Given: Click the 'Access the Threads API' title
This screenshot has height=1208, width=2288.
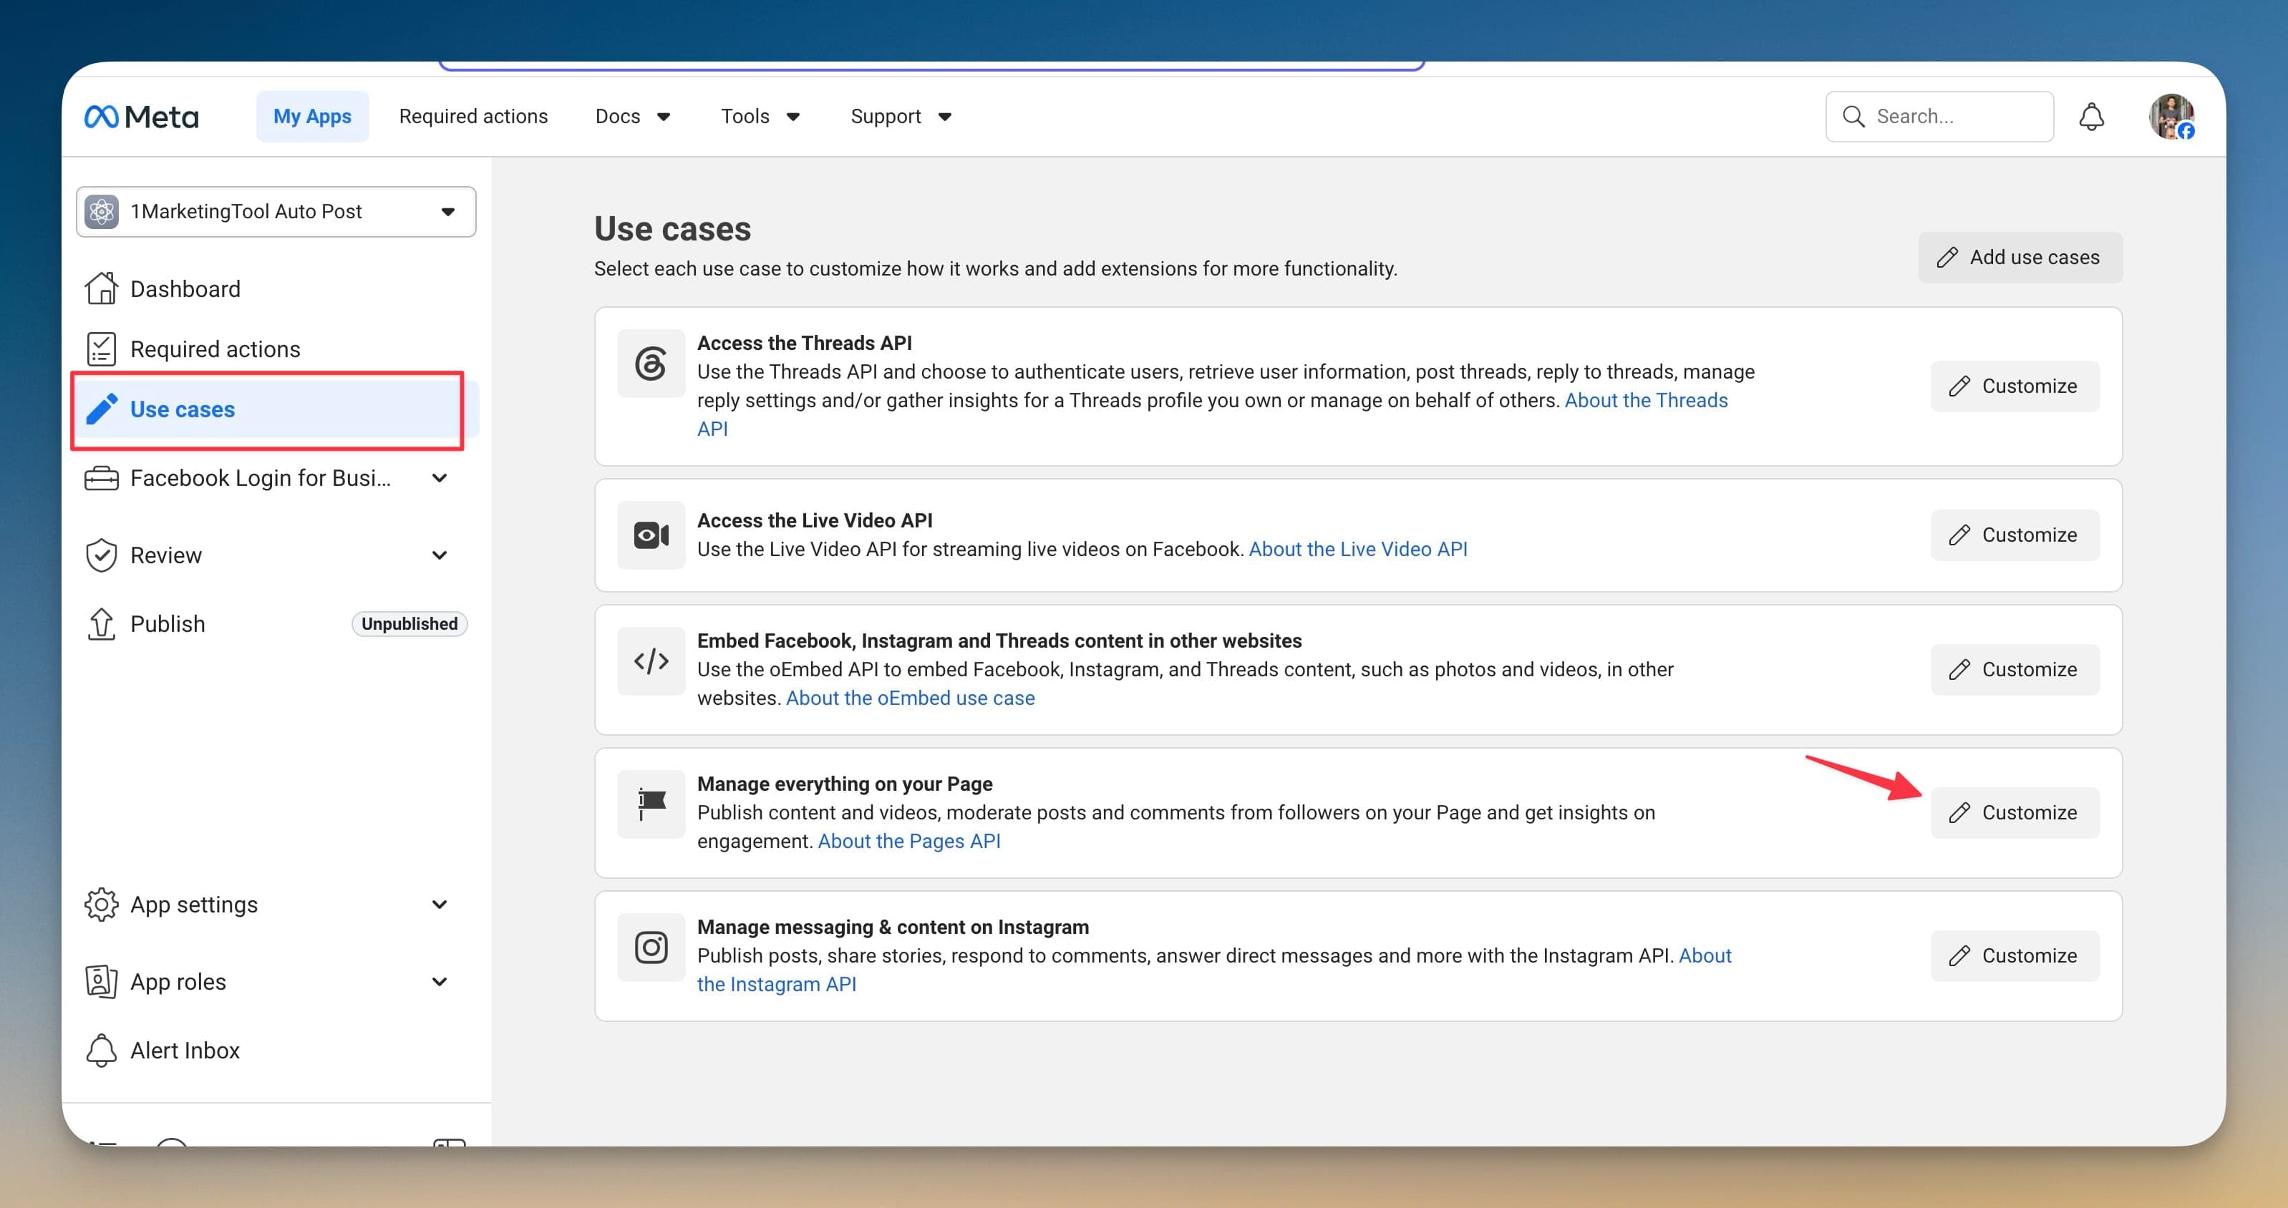Looking at the screenshot, I should point(804,343).
